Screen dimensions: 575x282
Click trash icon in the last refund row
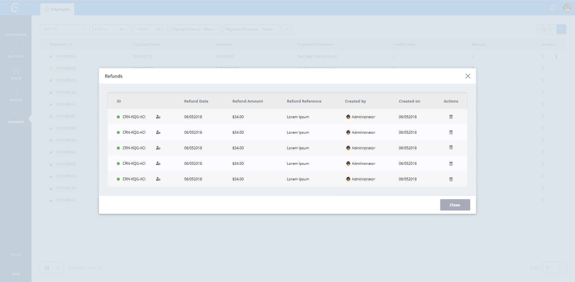[451, 179]
